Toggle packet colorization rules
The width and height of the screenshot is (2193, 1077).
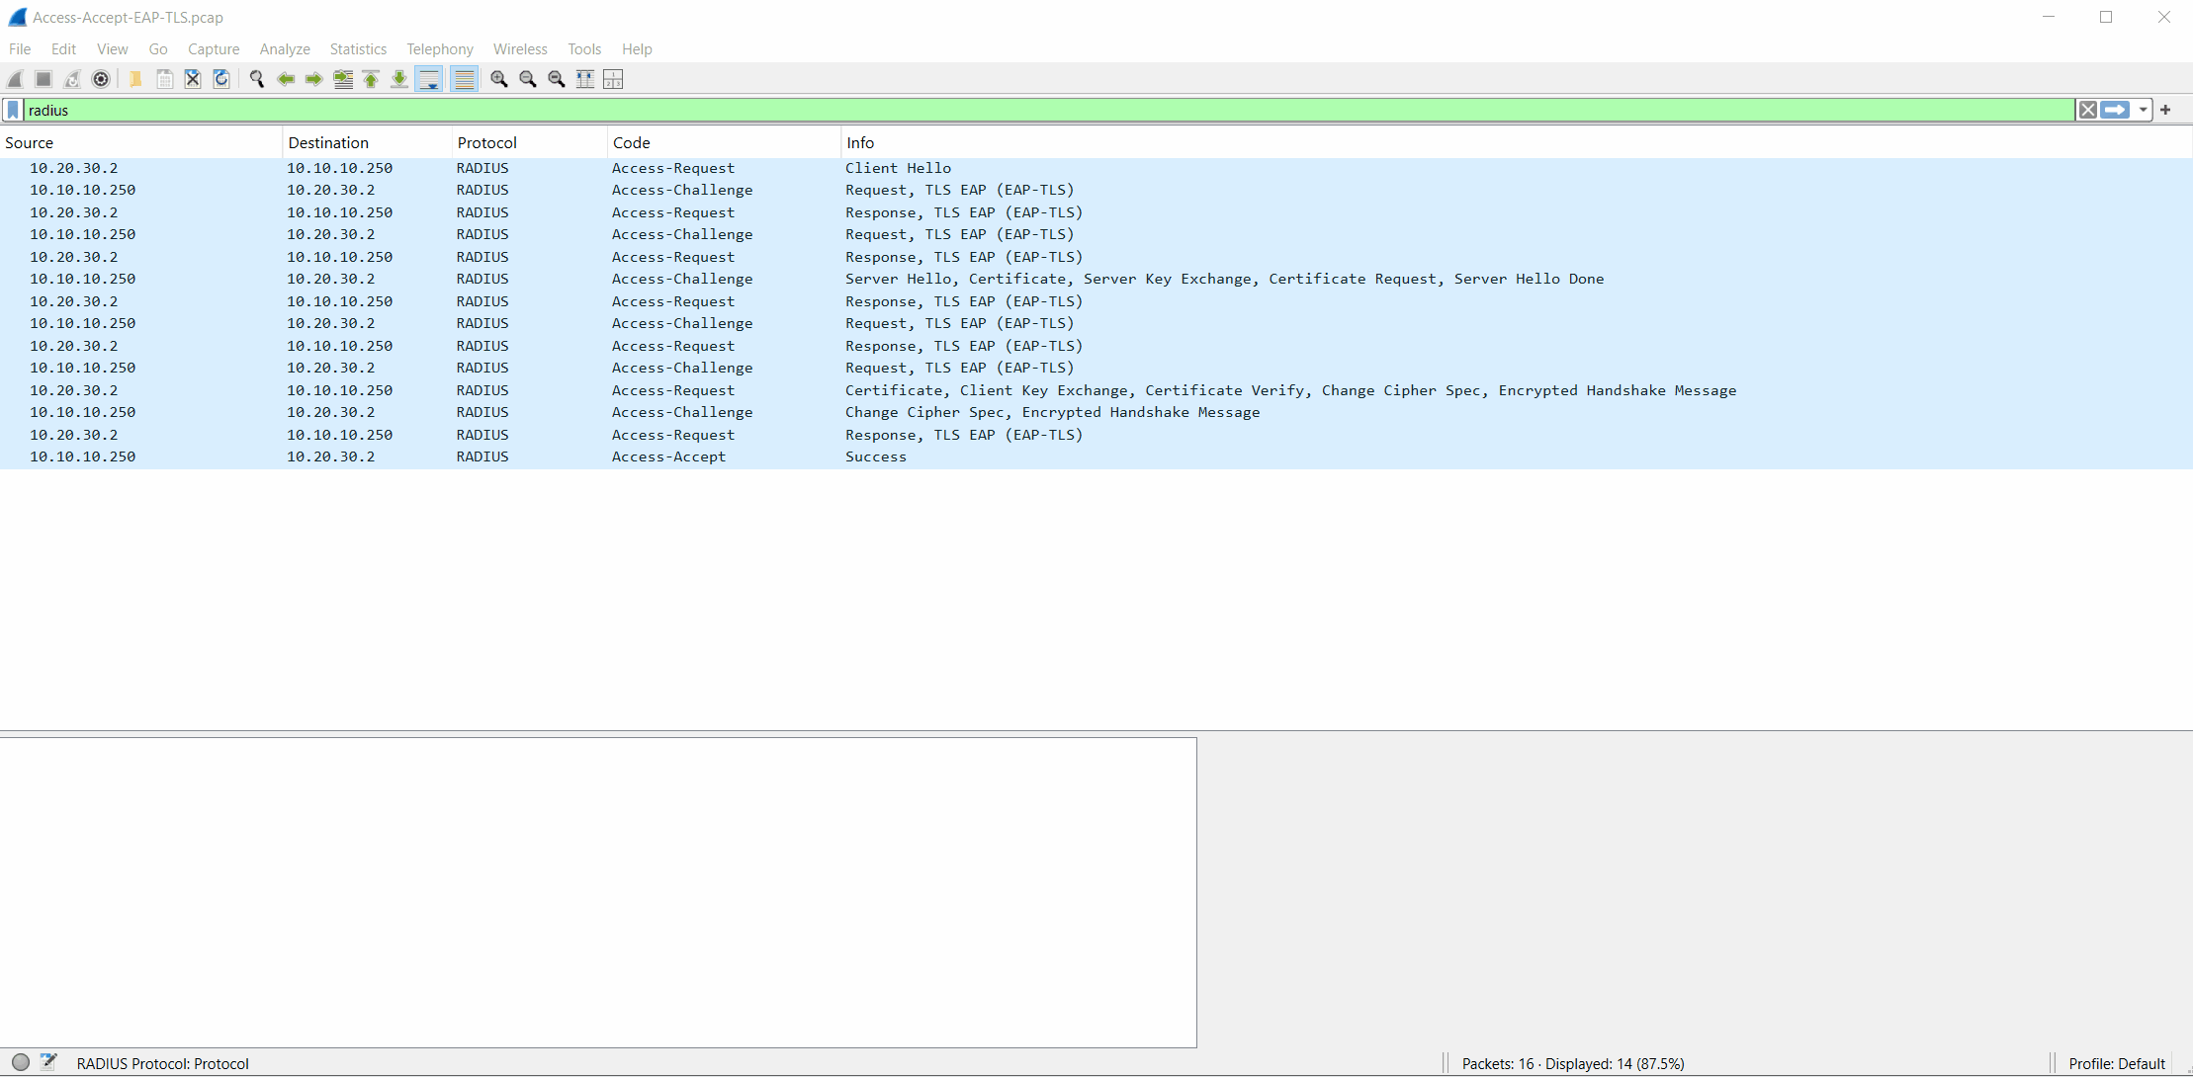tap(464, 79)
